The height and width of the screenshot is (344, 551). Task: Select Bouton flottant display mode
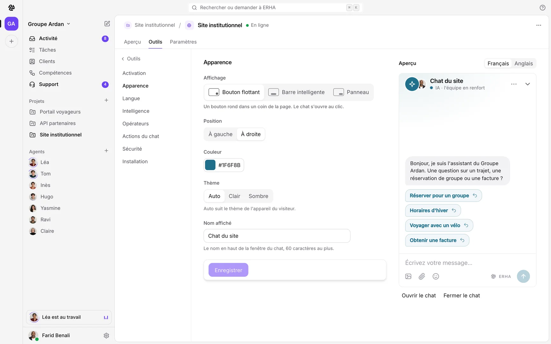click(234, 92)
